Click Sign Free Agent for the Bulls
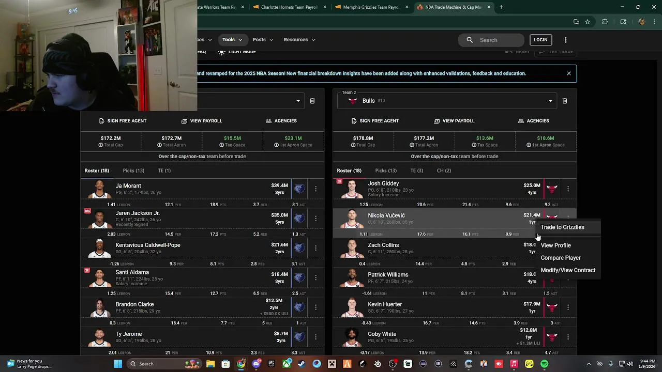 [375, 121]
